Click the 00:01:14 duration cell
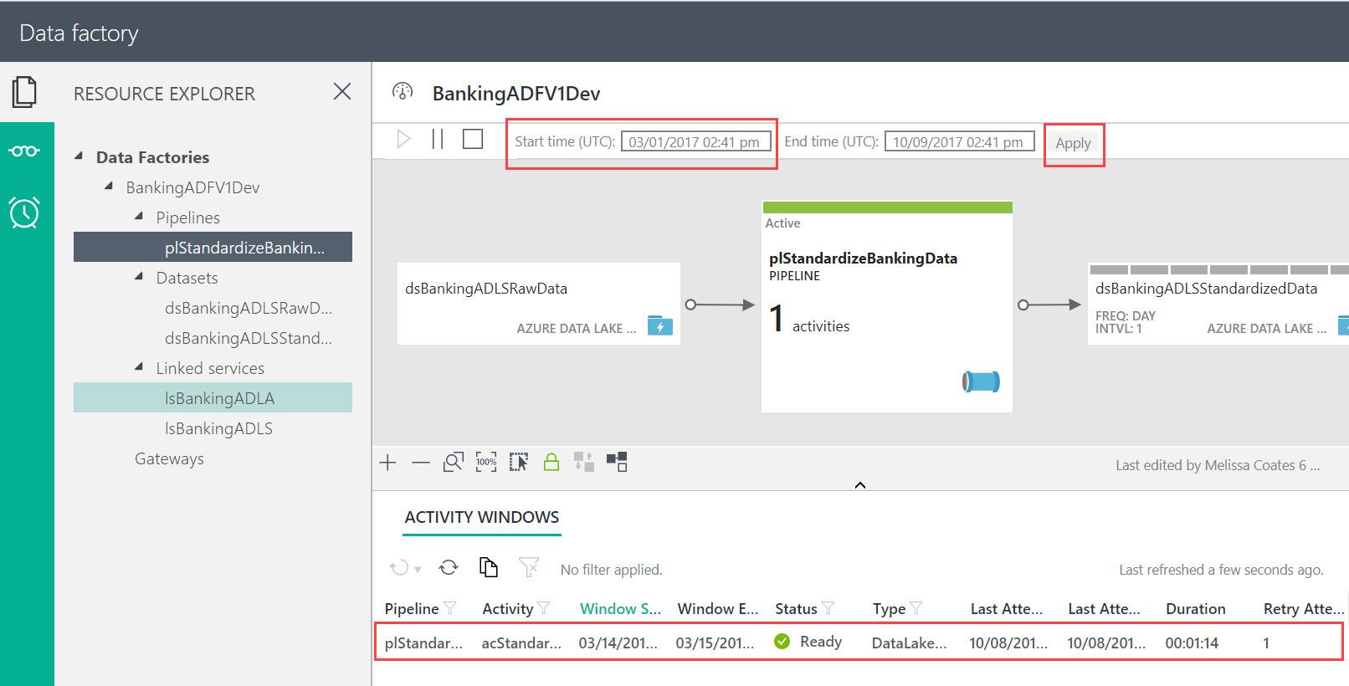The height and width of the screenshot is (686, 1349). [x=1192, y=643]
